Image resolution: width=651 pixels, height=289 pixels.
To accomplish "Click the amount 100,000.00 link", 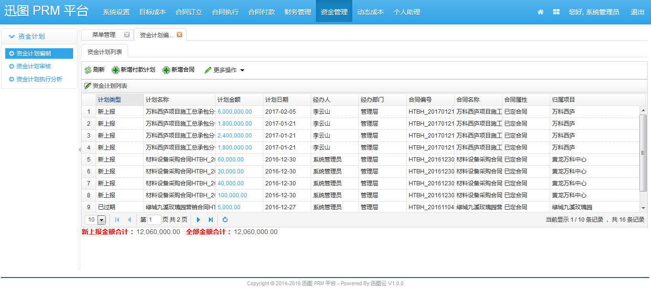I will tap(232, 195).
